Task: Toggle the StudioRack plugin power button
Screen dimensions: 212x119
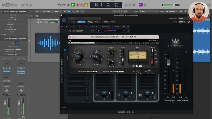Action: 64,20
